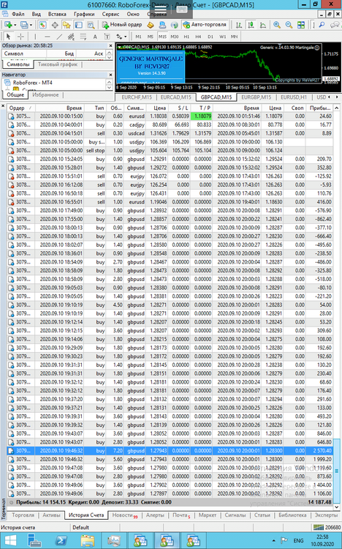The height and width of the screenshot is (549, 342).
Task: Open the Избранное navigator tab
Action: point(45,95)
